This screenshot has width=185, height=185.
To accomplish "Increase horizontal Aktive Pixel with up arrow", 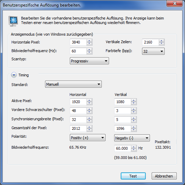I will pos(89,100).
